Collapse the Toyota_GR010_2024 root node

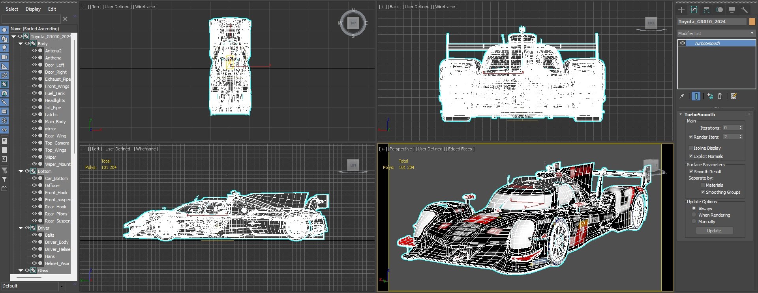click(13, 37)
